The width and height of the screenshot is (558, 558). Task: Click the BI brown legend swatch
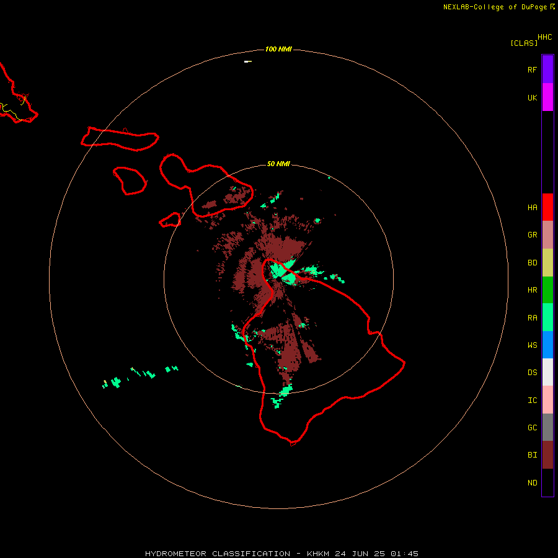pos(547,455)
